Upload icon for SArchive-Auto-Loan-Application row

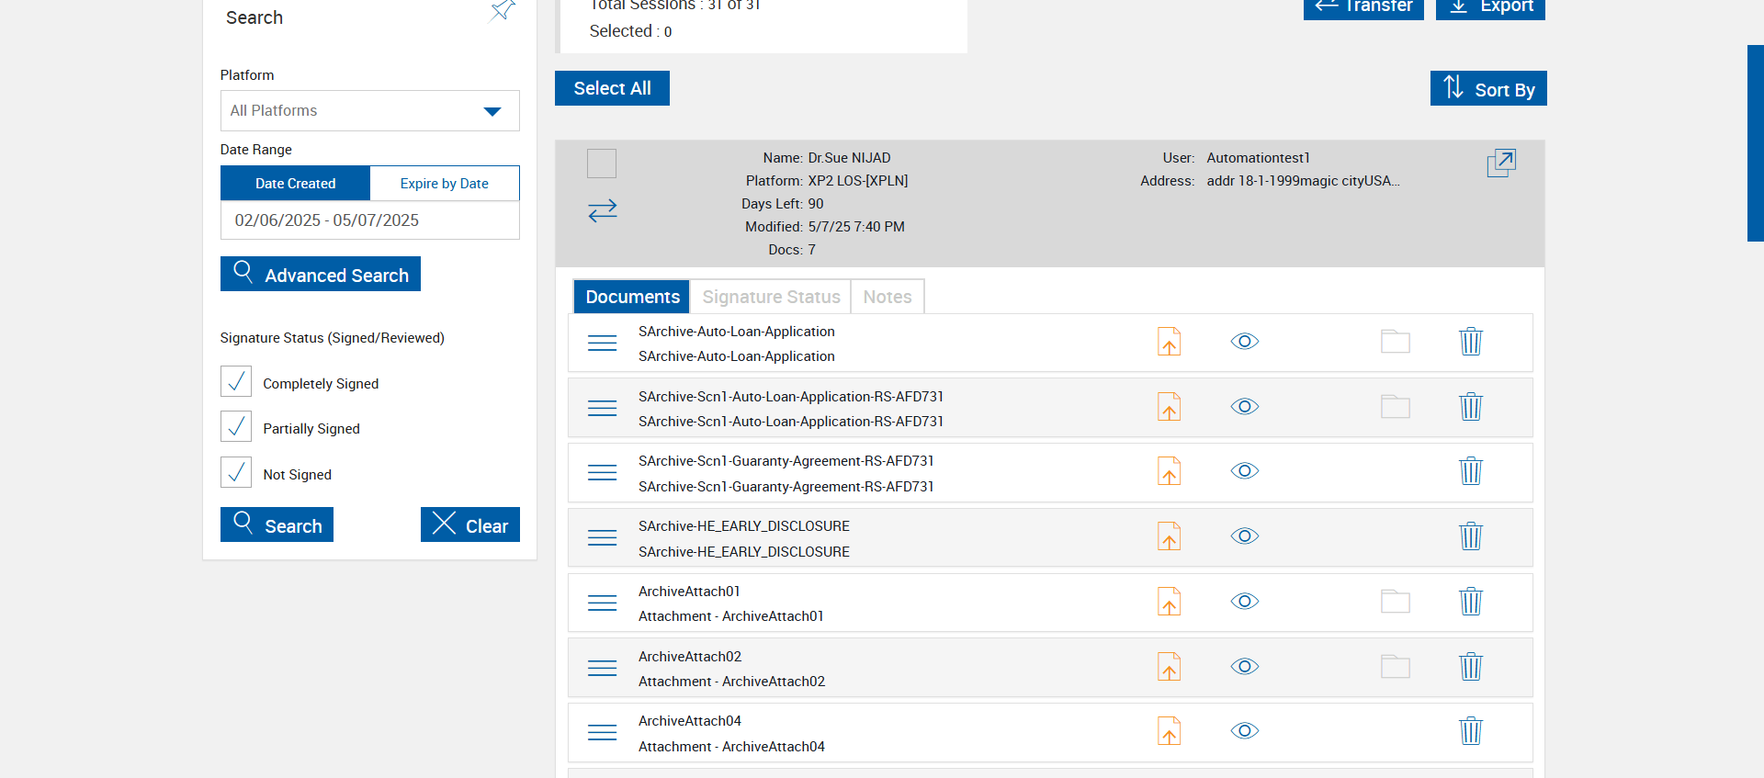click(1169, 342)
